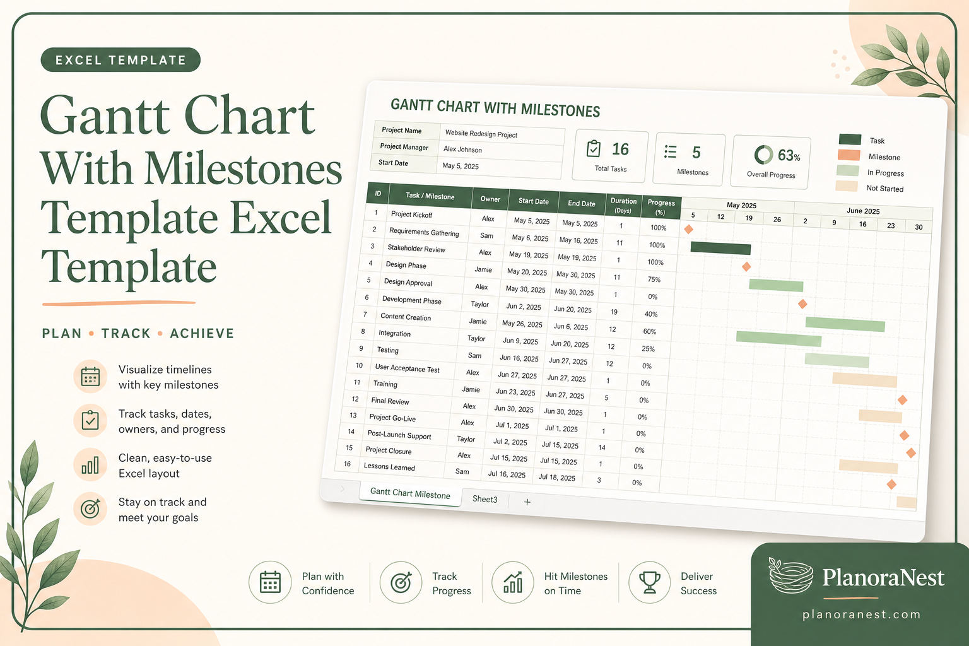Click the Project Kickoff task cell
Screen dimensions: 969x646
click(428, 215)
